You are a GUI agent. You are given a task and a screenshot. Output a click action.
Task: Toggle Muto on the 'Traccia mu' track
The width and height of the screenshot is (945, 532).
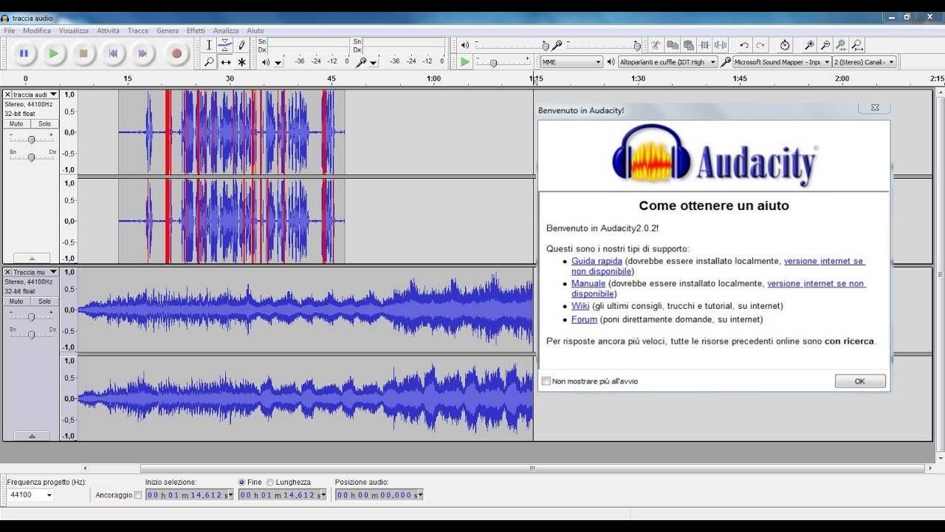pos(16,301)
